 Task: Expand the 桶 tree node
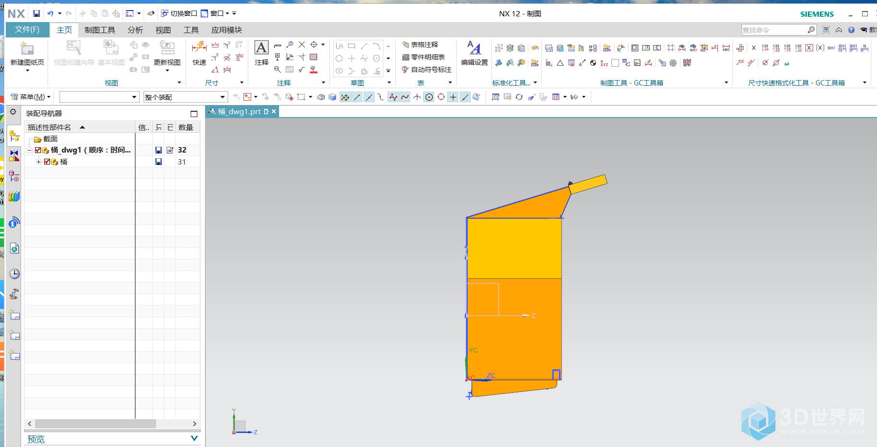coord(39,162)
